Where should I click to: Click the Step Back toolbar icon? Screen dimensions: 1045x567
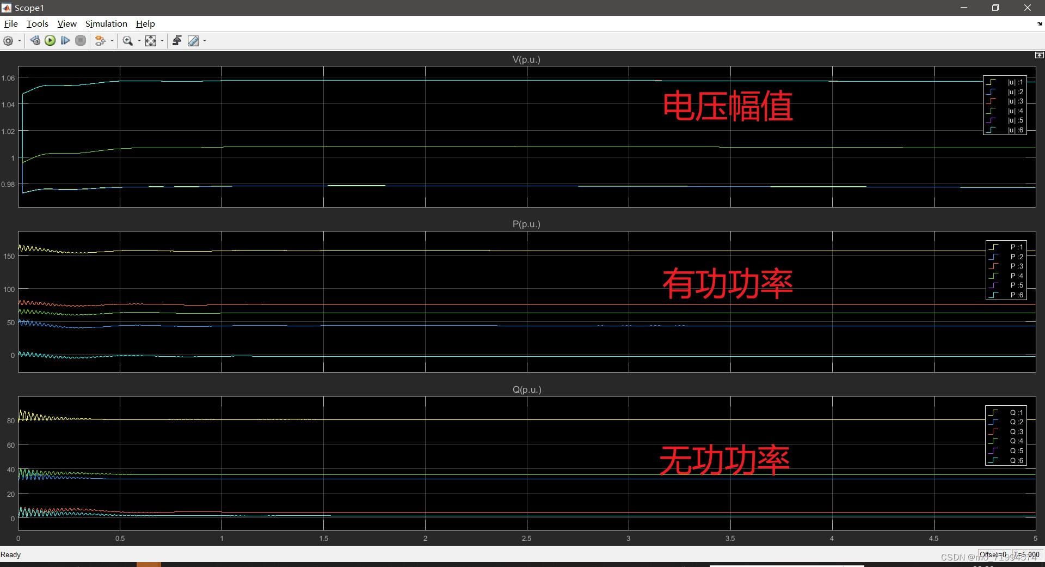tap(35, 40)
